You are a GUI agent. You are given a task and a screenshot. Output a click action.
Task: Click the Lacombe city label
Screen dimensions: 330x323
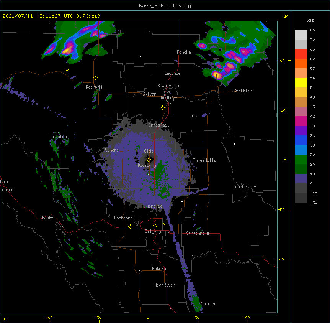pyautogui.click(x=172, y=73)
